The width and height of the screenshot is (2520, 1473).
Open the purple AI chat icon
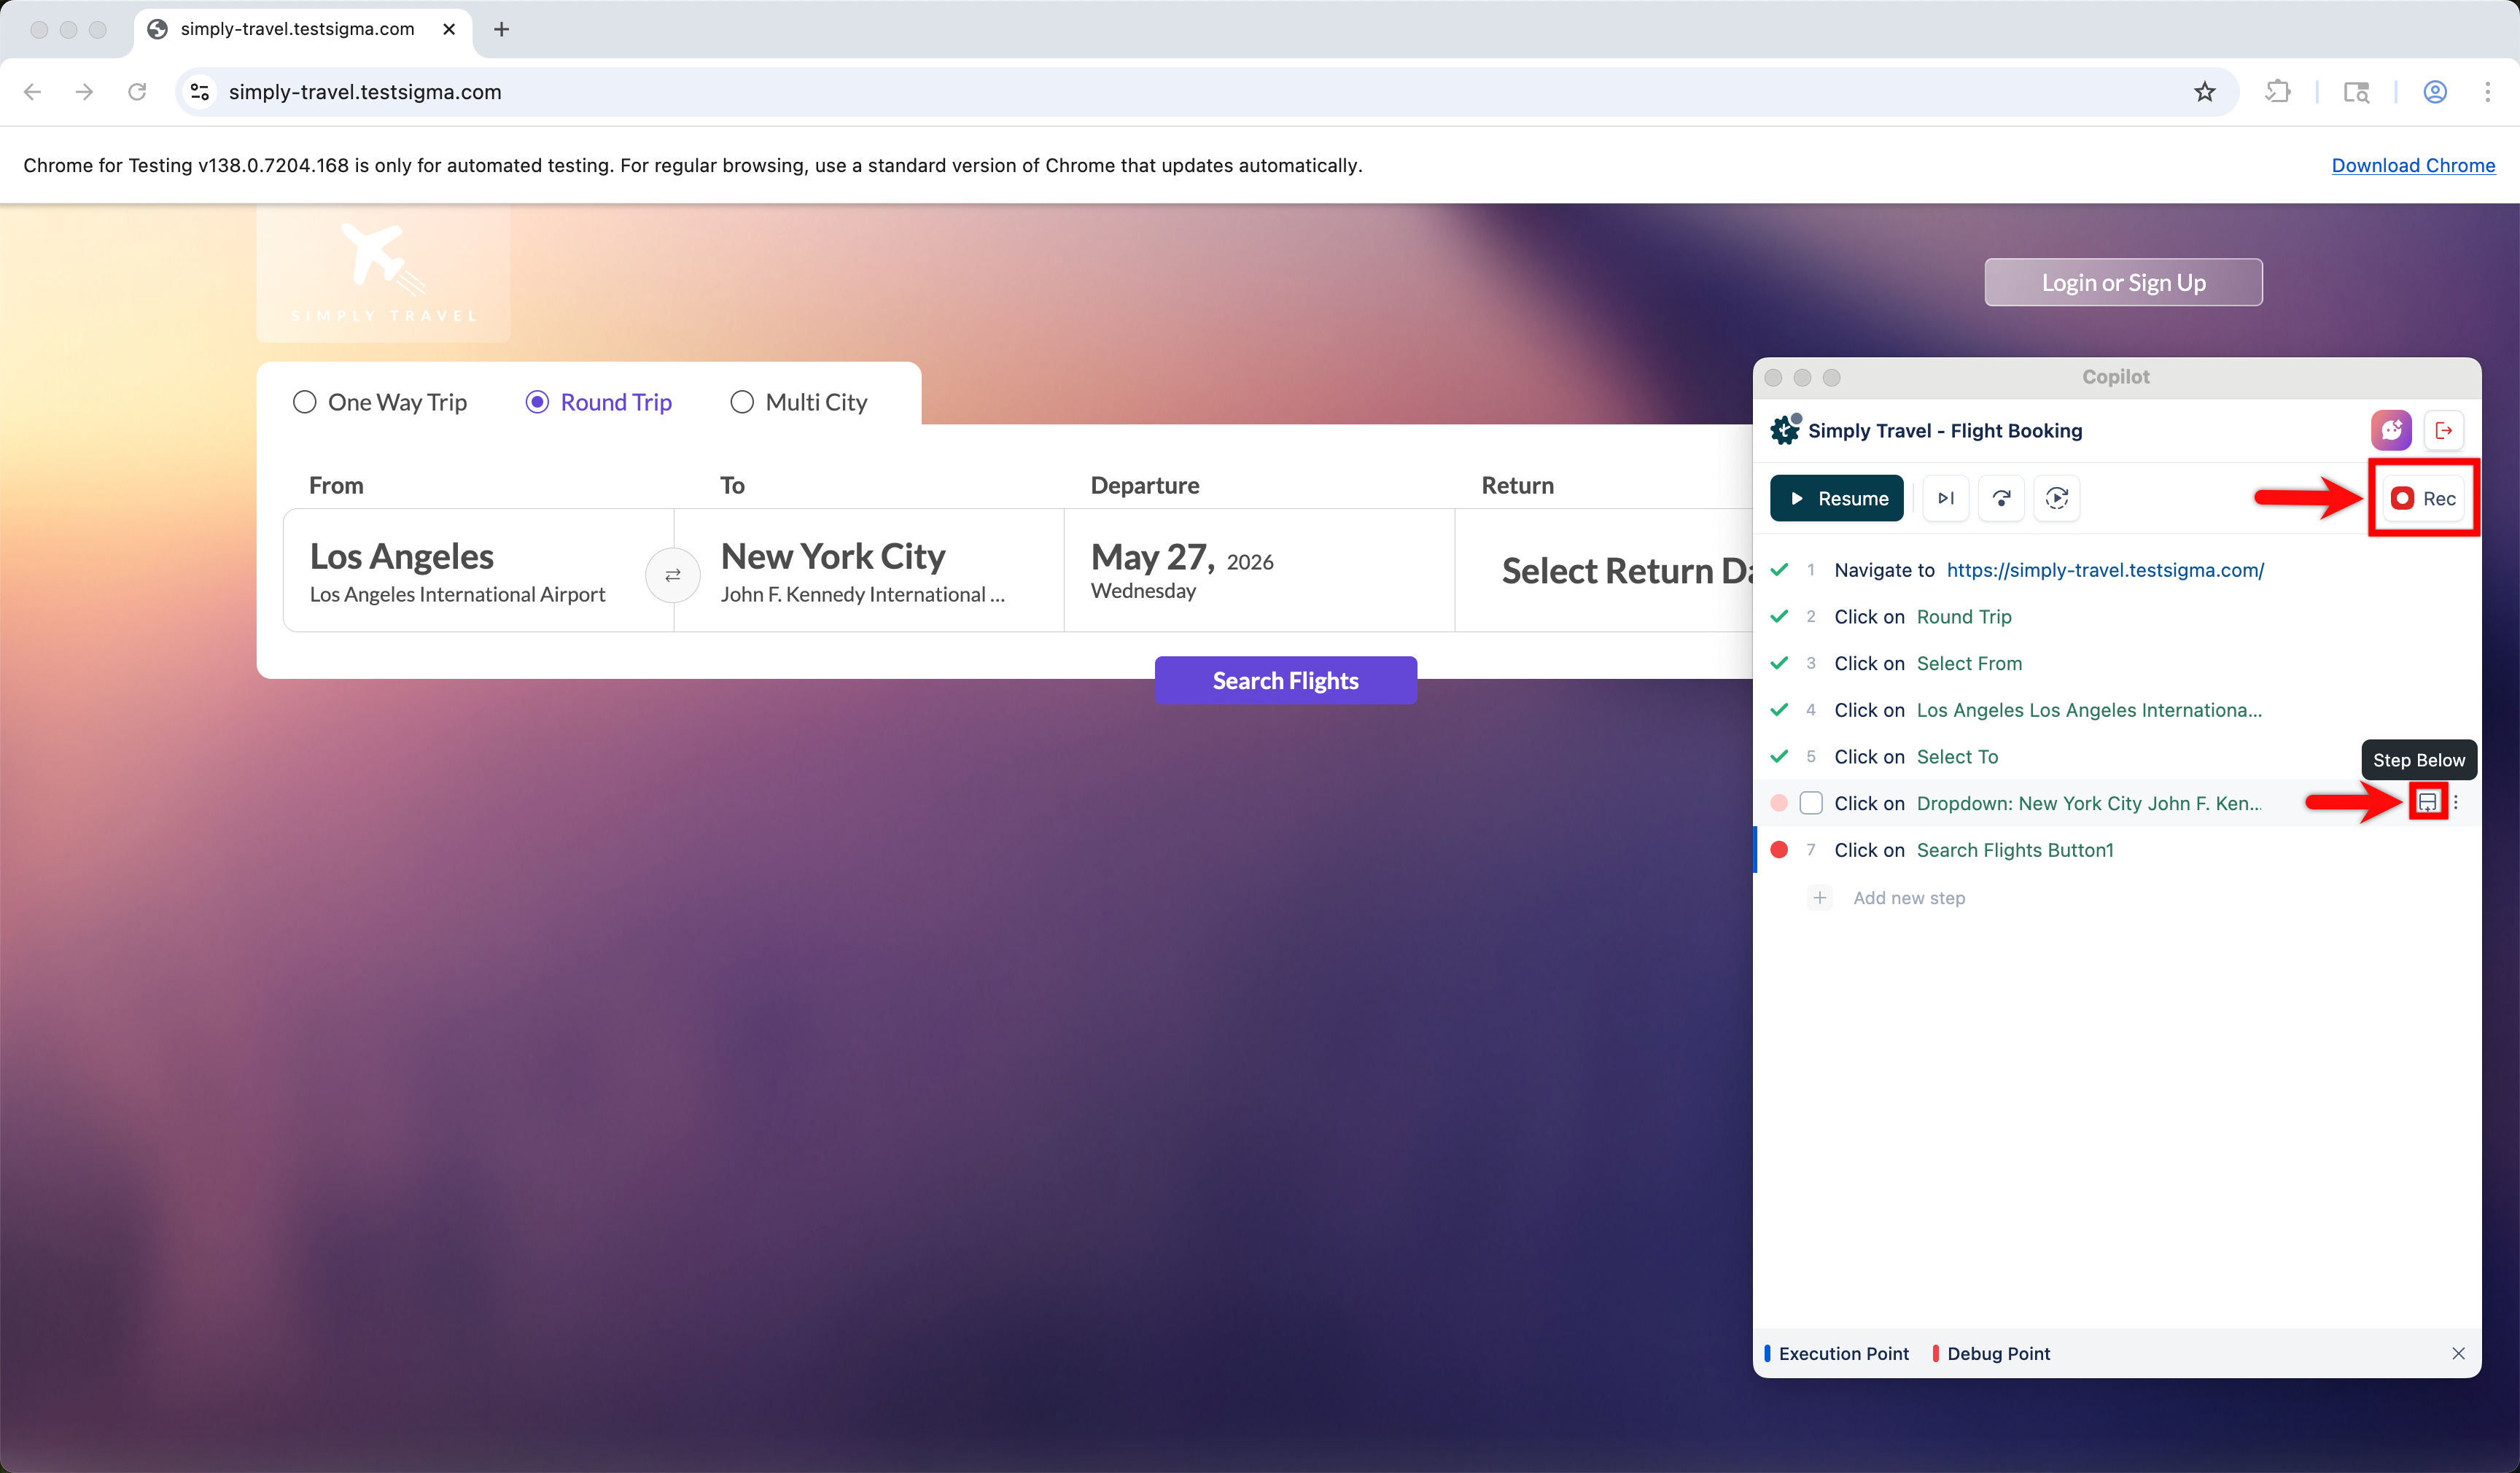[x=2391, y=430]
